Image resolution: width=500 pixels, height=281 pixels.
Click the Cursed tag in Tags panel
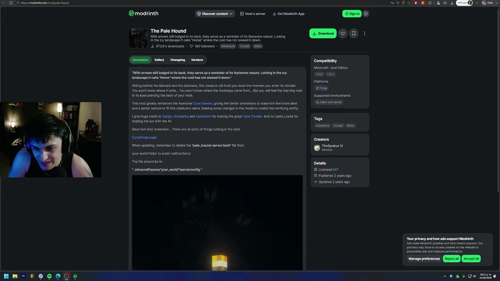(338, 126)
